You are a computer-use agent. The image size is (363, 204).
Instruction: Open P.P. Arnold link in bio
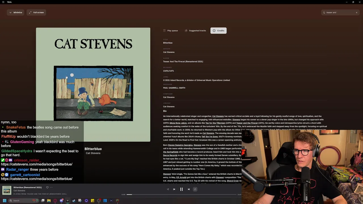pos(181,177)
